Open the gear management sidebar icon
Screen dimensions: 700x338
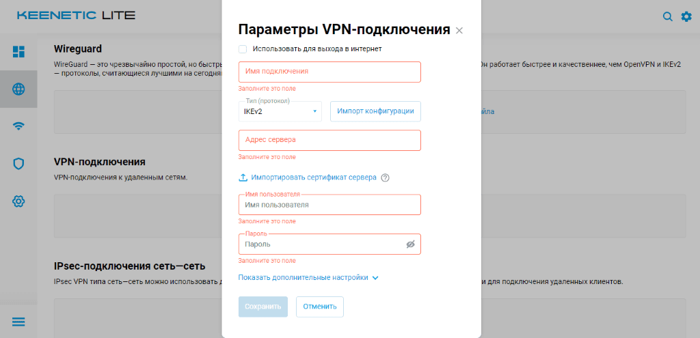18,201
